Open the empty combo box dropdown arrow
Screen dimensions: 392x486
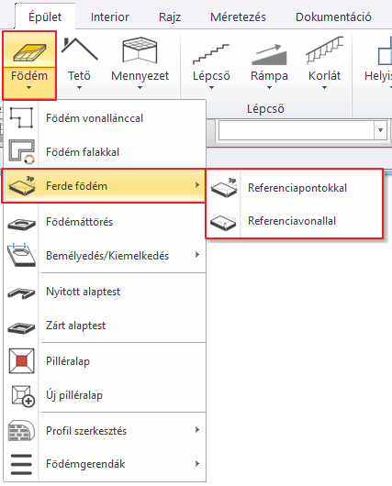click(380, 130)
